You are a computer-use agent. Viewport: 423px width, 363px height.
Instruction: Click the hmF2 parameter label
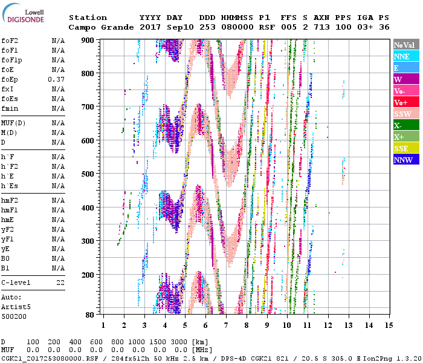(x=10, y=201)
